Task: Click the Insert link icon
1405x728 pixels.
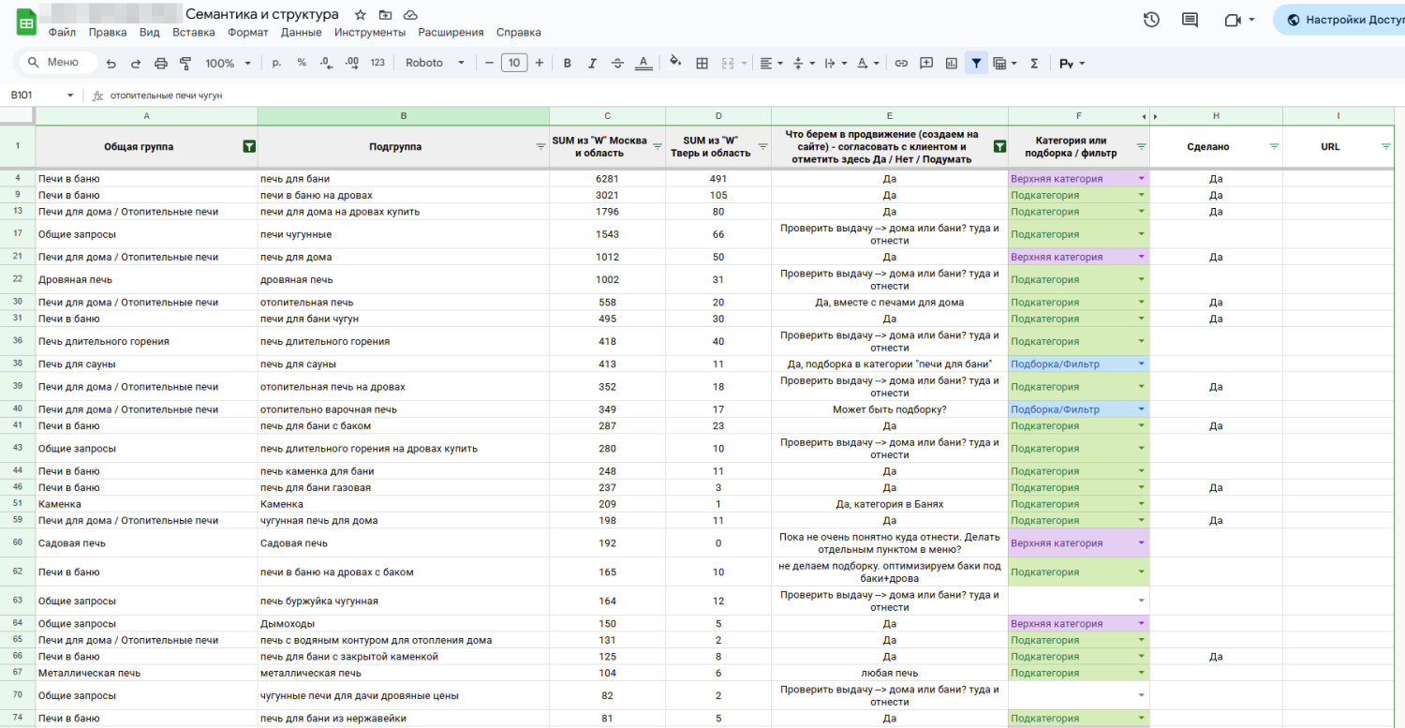Action: pyautogui.click(x=901, y=64)
